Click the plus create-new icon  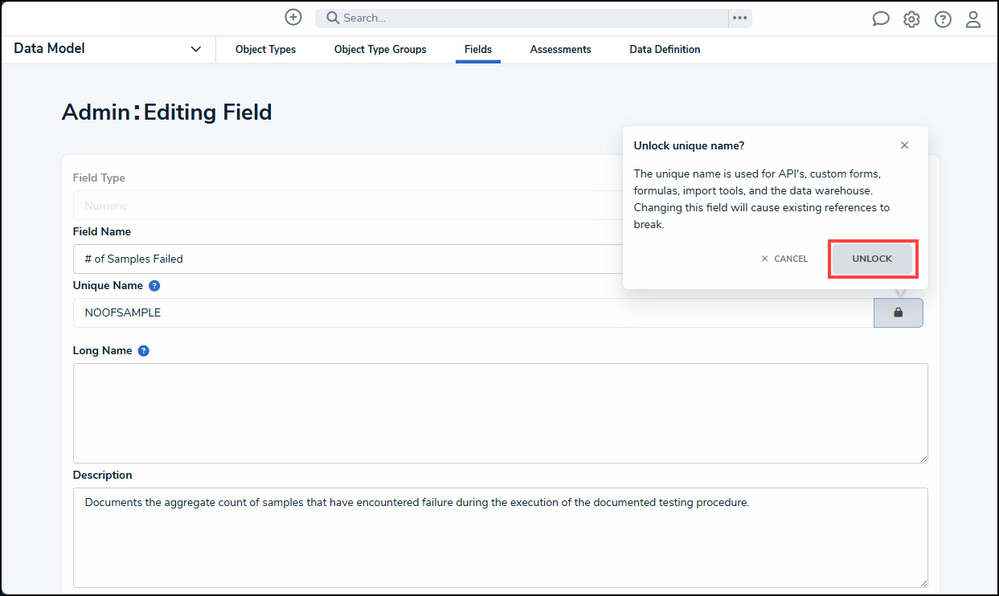pos(293,18)
